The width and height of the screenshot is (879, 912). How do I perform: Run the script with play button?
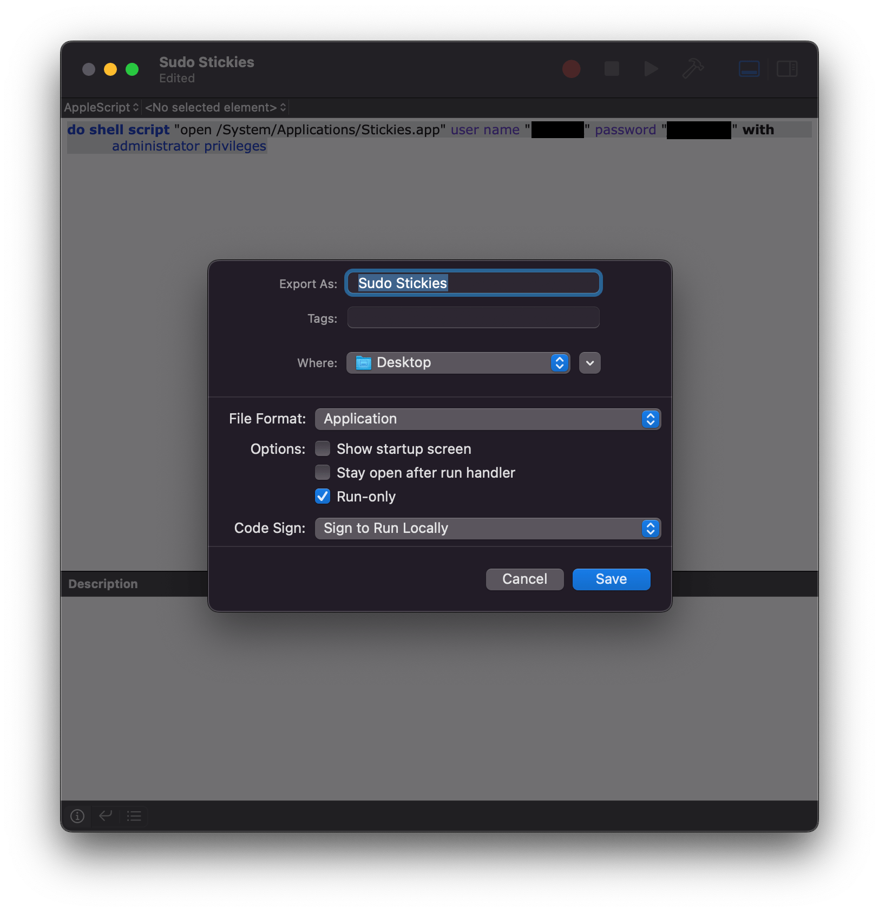pos(651,69)
